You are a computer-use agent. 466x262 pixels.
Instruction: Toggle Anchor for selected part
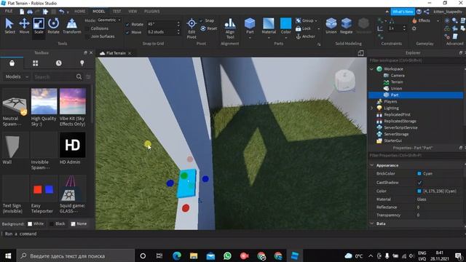point(305,36)
